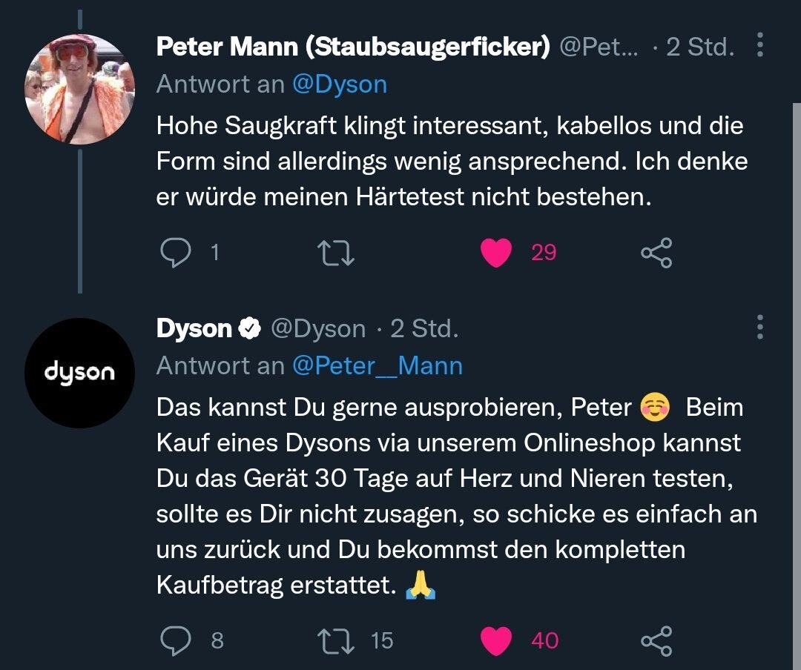
Task: Reply to Dyson's tweet
Action: click(x=176, y=640)
